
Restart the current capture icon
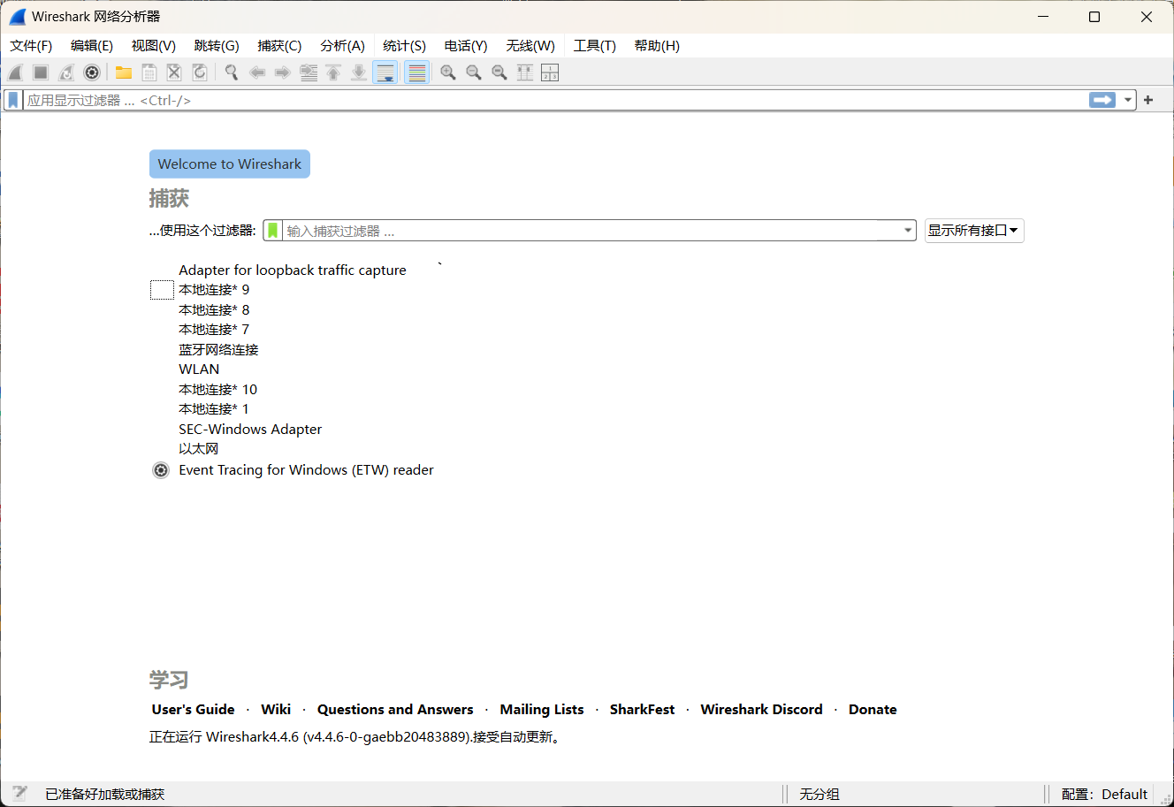click(66, 72)
